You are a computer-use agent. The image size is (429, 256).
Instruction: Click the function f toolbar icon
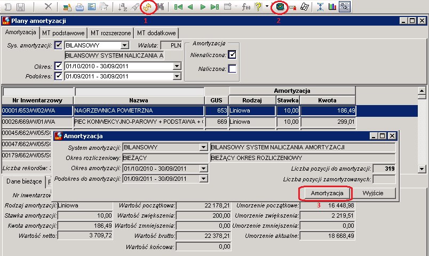[246, 7]
